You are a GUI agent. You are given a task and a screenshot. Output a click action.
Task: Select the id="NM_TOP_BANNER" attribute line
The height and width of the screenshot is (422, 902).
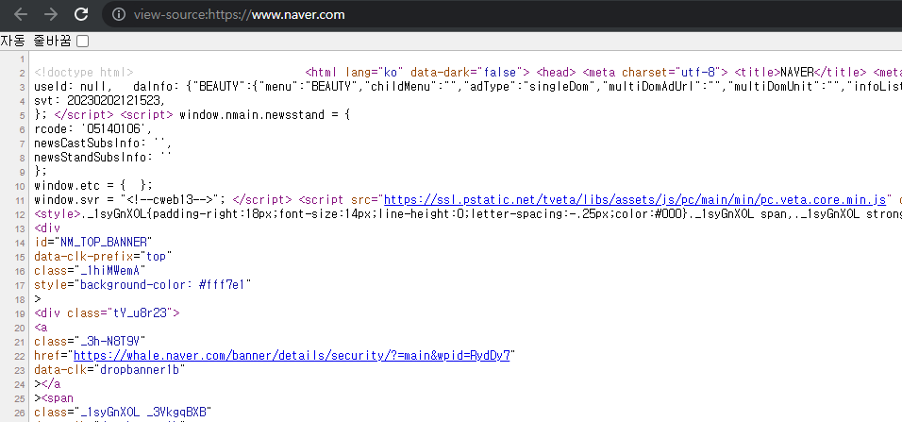93,242
